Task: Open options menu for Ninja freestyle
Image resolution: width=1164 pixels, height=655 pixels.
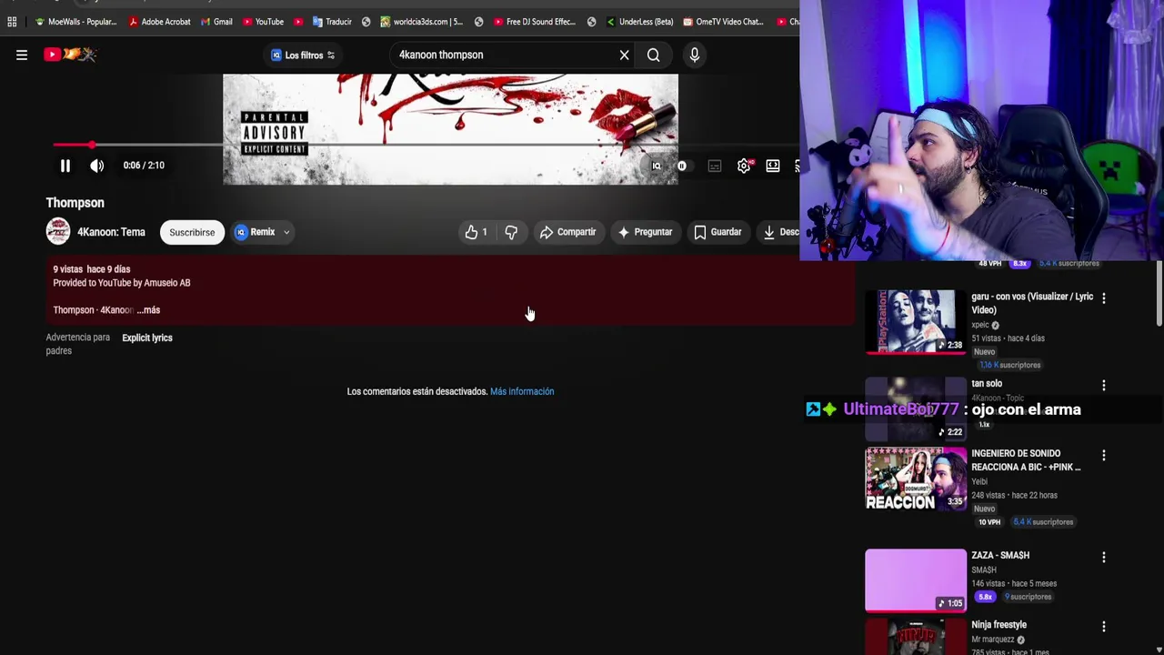Action: click(1103, 626)
